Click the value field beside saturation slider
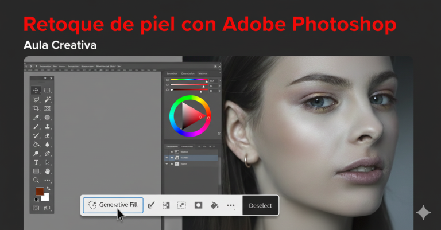 213,85
